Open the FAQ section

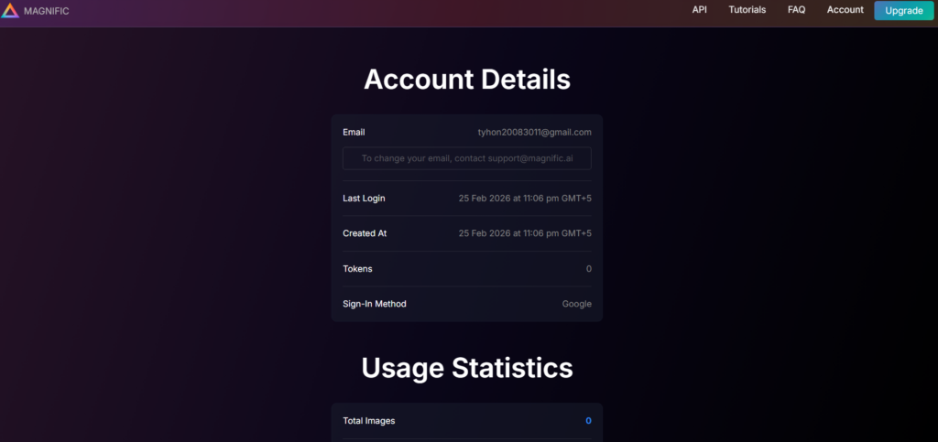pyautogui.click(x=796, y=10)
